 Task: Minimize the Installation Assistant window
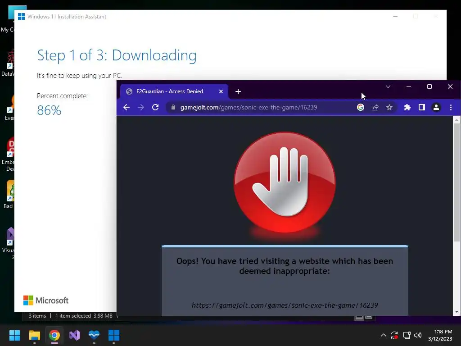coord(395,17)
